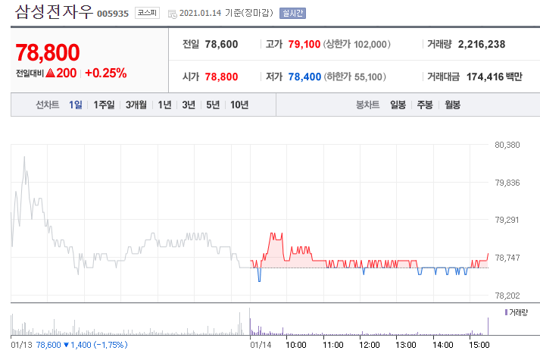Click the 선차트 label

click(x=48, y=105)
